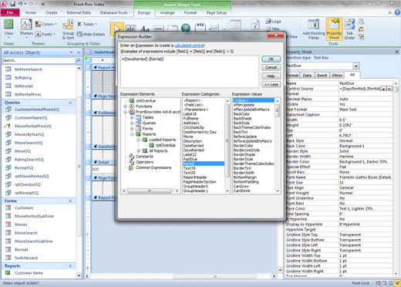Collapse the Reports group in navigation pane
The width and height of the screenshot is (401, 287).
tap(70, 266)
